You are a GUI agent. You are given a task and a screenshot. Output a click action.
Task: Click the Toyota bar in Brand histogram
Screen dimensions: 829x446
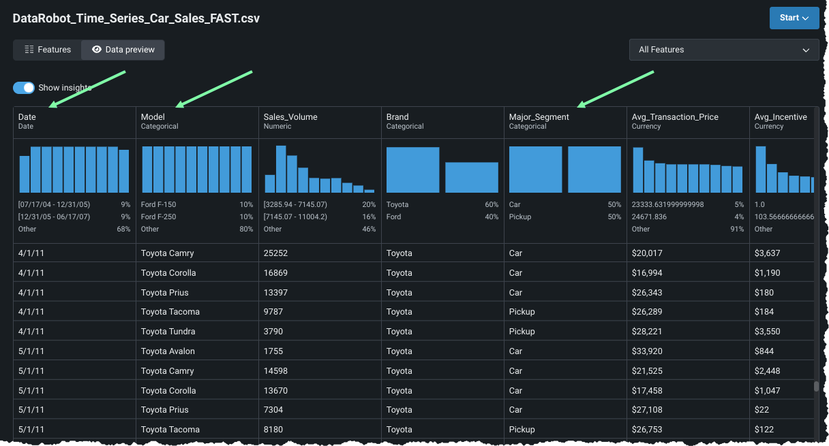[x=412, y=170]
